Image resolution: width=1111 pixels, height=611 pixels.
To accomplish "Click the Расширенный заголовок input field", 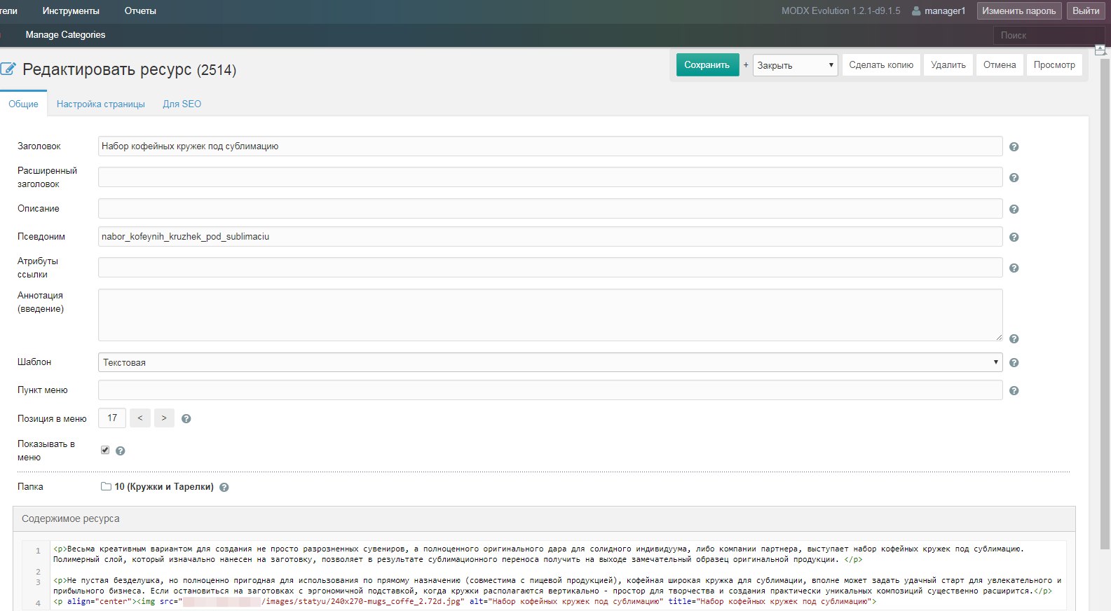I will [550, 177].
